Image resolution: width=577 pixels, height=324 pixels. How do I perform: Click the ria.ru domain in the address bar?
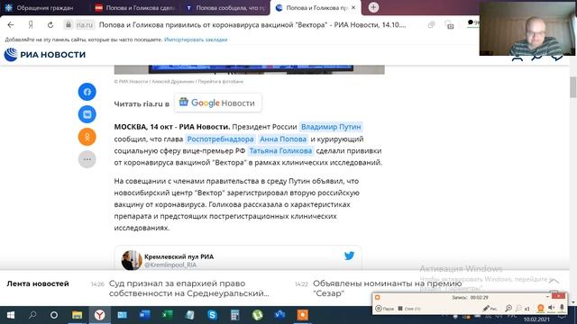click(85, 24)
